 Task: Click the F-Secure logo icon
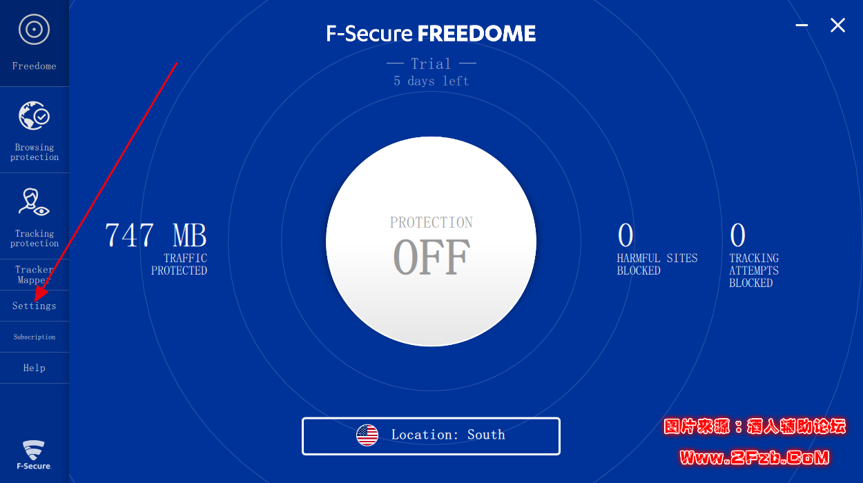click(34, 453)
